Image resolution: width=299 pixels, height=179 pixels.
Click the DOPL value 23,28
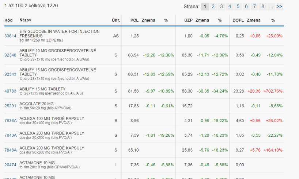tap(239, 91)
